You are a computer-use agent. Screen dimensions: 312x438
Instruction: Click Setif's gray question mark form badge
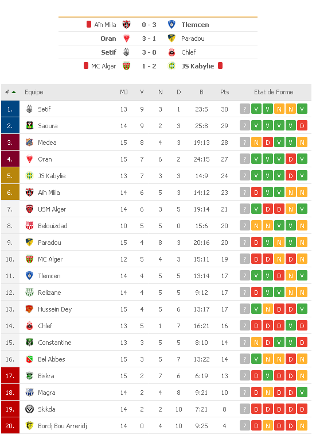245,109
